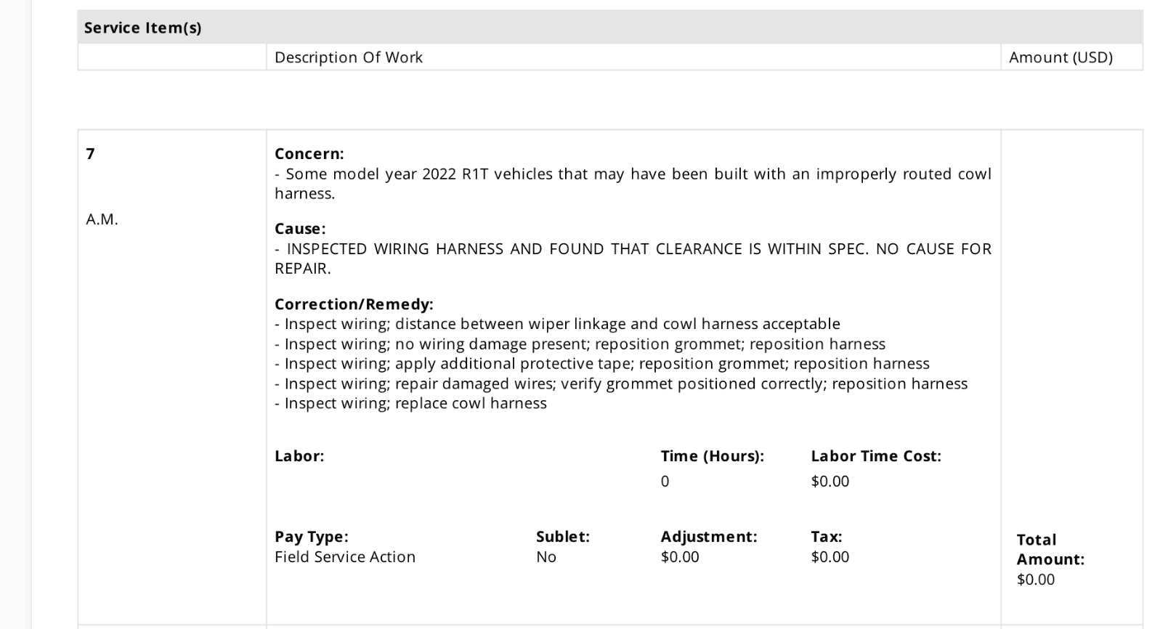Click the improperly routed cowl harness concern text
Screen dimensions: 1176x629
point(633,184)
